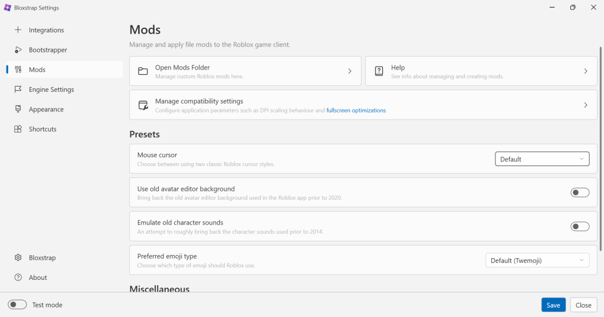Open the Shortcuts page
The width and height of the screenshot is (604, 317).
(64, 129)
